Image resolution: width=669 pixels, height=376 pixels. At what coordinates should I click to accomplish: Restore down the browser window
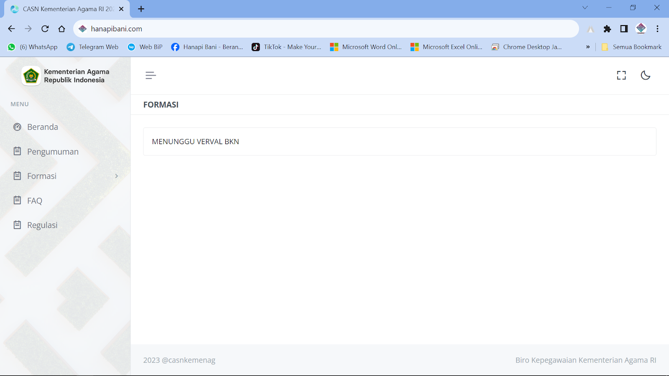pos(633,8)
